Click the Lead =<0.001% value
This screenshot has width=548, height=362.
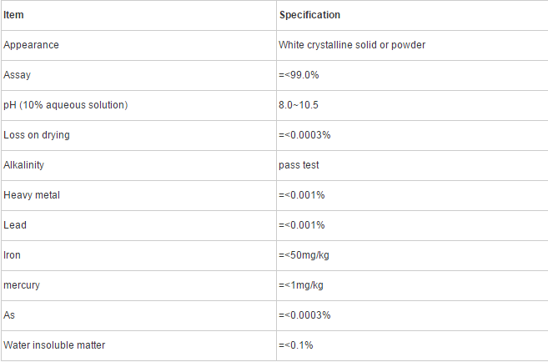coord(302,225)
